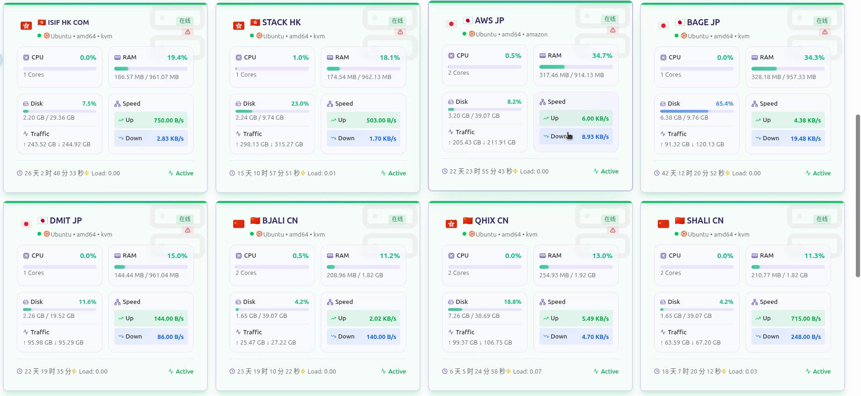Click the Speed network icon on QHIX CN
861x396 pixels.
pyautogui.click(x=543, y=302)
